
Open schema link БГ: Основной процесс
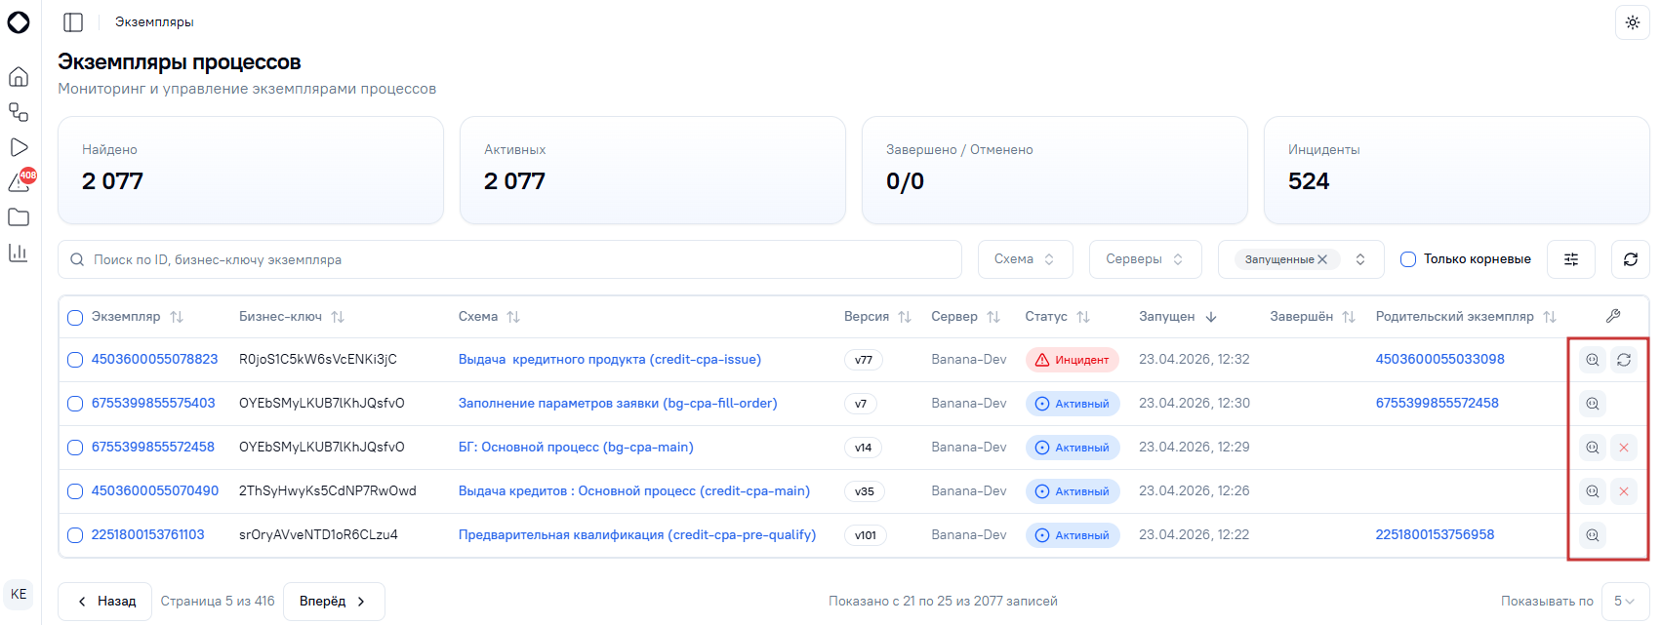(x=576, y=448)
